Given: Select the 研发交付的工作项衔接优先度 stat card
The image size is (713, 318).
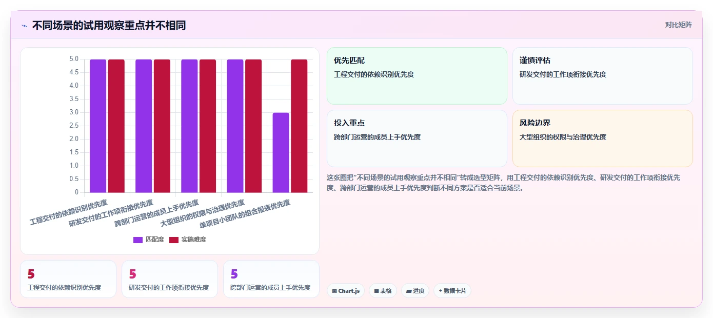Looking at the screenshot, I should [170, 279].
